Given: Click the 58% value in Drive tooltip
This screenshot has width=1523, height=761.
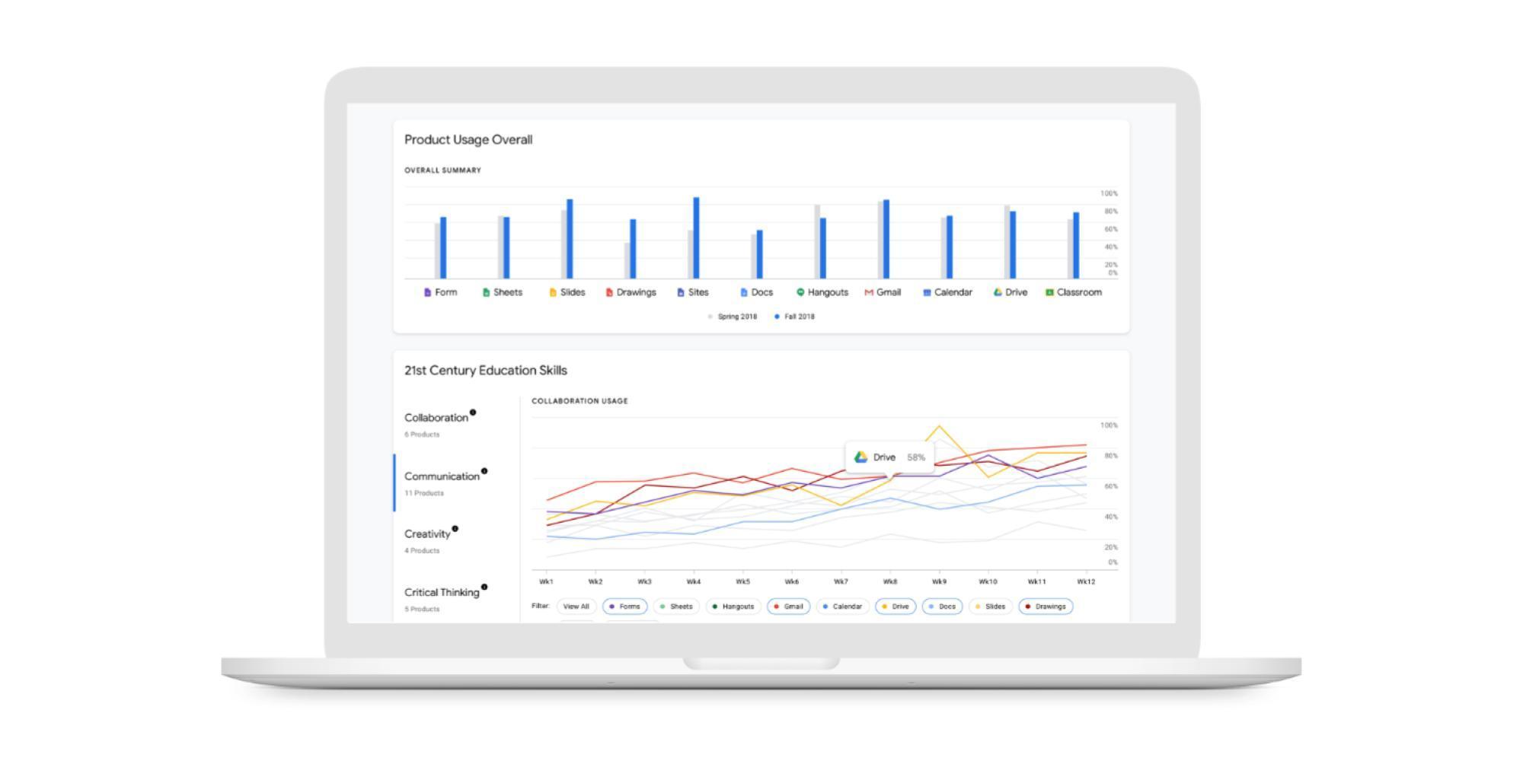Looking at the screenshot, I should [916, 457].
